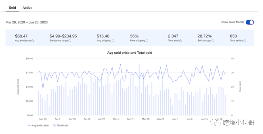The height and width of the screenshot is (134, 263).
Task: Disable the Show sales trends toggle
Action: [x=250, y=22]
